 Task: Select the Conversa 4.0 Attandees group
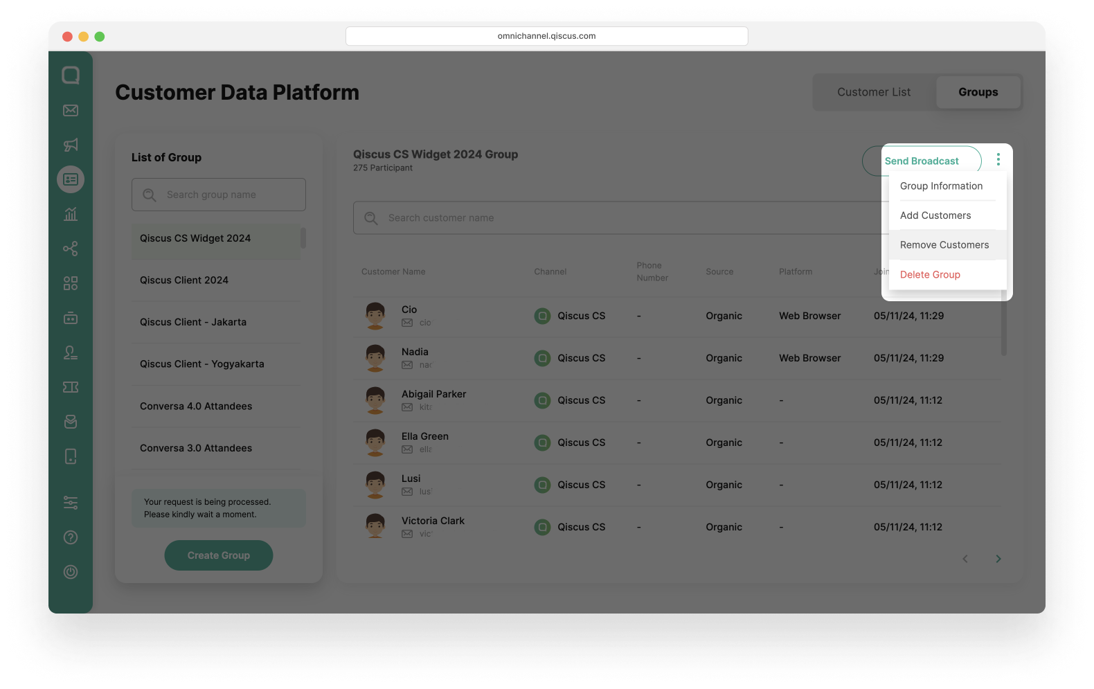click(x=216, y=406)
